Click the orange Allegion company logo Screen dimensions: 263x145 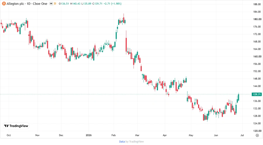pyautogui.click(x=4, y=3)
